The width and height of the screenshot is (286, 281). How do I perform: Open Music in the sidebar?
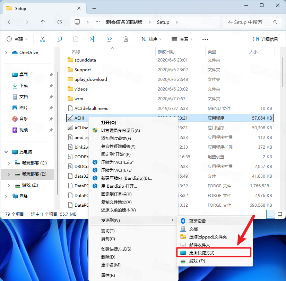click(x=24, y=119)
